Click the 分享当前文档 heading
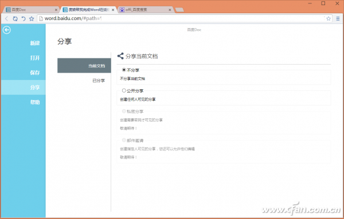Viewport: 344px width, 219px height. click(x=142, y=56)
